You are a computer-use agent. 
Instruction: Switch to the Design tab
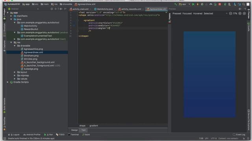74,130
